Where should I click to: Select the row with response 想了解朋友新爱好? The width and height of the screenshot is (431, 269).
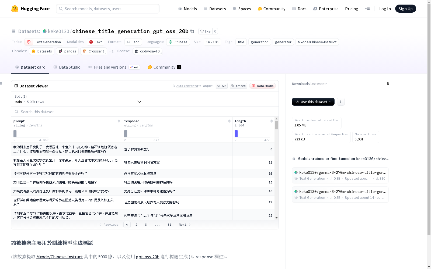tap(143, 149)
